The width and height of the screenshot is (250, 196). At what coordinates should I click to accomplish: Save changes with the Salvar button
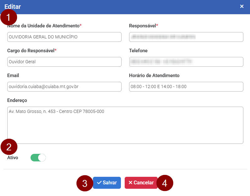click(x=107, y=183)
